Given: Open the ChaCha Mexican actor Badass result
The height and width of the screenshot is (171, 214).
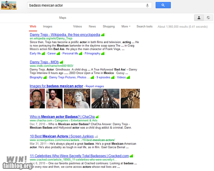Looking at the screenshot, I should coord(62,117).
